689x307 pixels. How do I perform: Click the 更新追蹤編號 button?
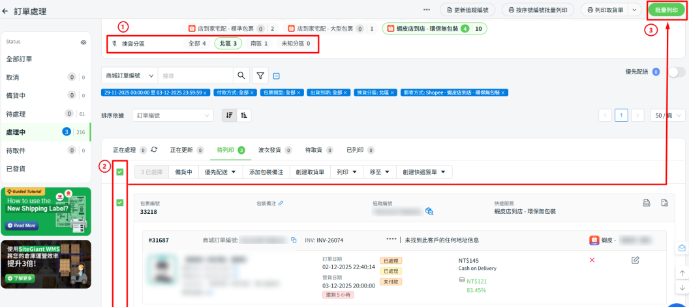(467, 10)
